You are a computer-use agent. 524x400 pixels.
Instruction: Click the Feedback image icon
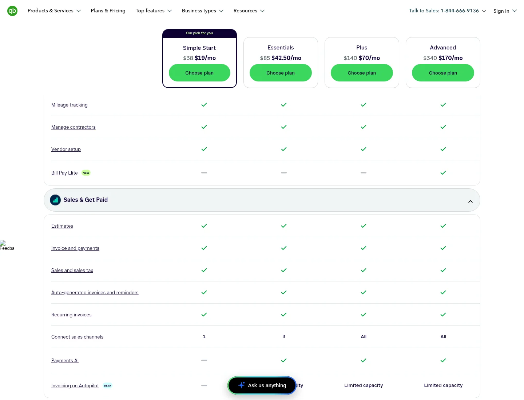(7, 245)
